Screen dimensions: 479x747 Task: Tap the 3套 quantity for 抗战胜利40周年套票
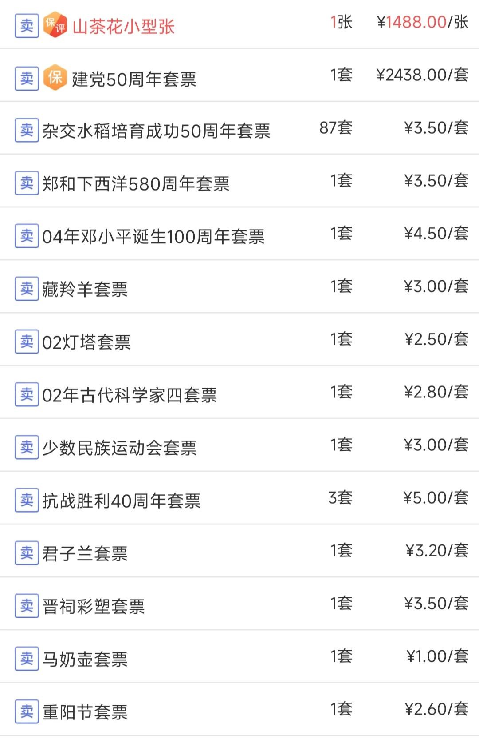[340, 498]
